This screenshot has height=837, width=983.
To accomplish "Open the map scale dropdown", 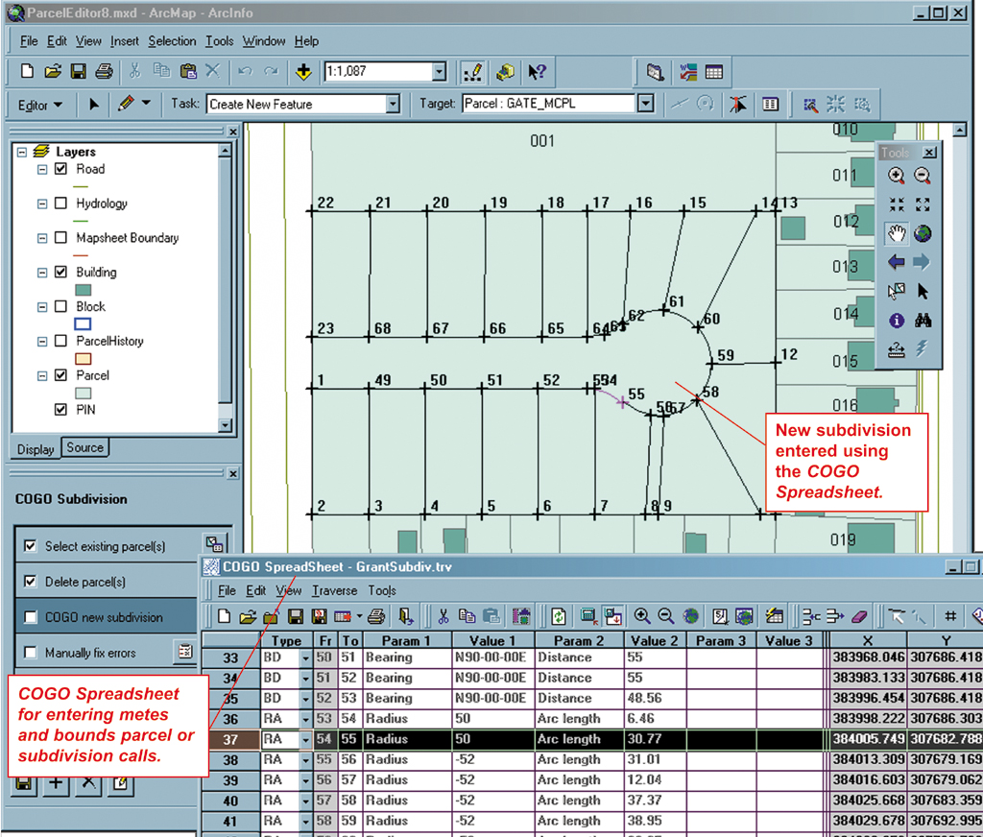I will [x=440, y=71].
